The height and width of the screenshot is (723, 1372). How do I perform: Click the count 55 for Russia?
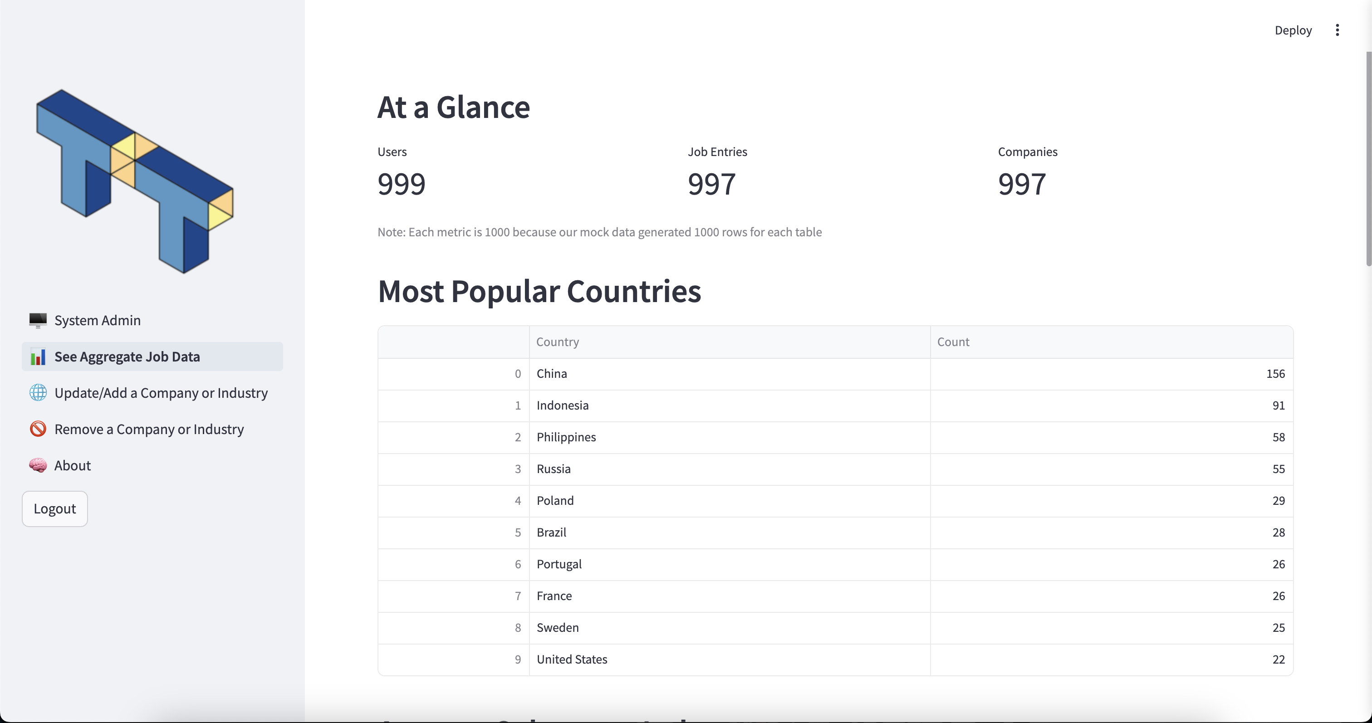(1112, 469)
